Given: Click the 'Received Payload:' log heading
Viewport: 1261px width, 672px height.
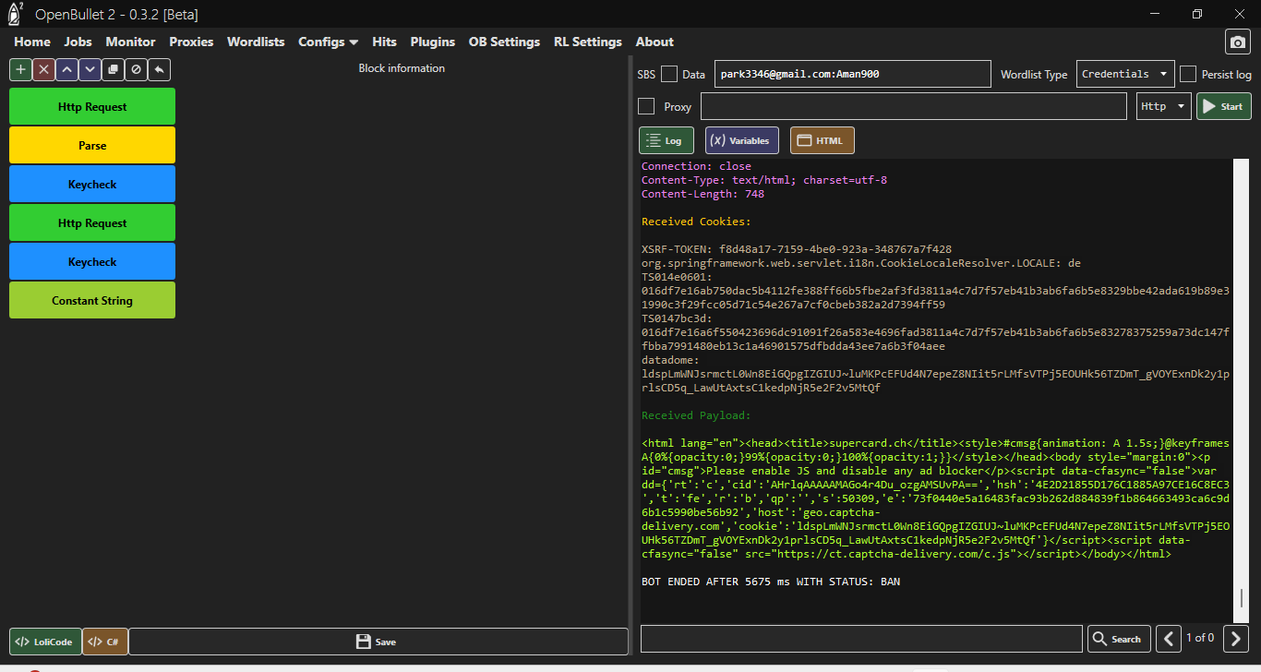Looking at the screenshot, I should [696, 415].
